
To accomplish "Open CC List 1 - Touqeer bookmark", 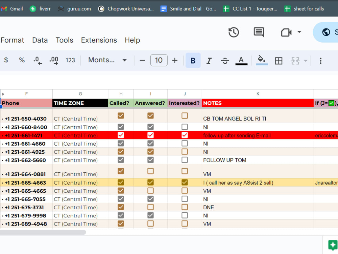I will [250, 9].
